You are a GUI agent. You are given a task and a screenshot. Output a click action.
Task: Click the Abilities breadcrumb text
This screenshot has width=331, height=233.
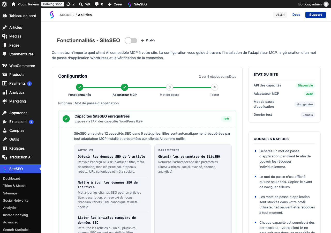click(x=85, y=15)
